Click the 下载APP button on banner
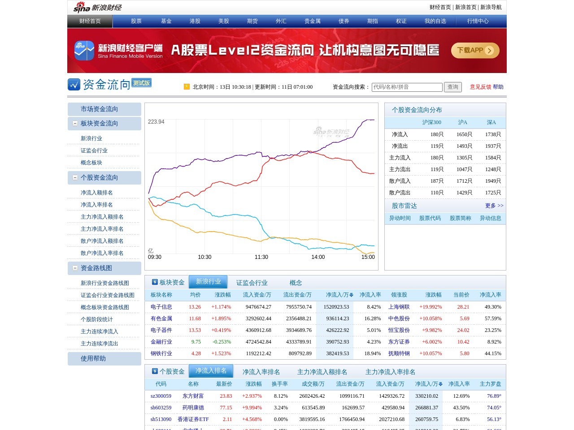 (475, 50)
